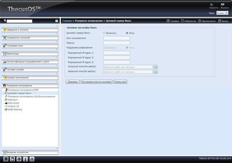
Task: Browse file for Закрытый ключ
Action: point(156,72)
